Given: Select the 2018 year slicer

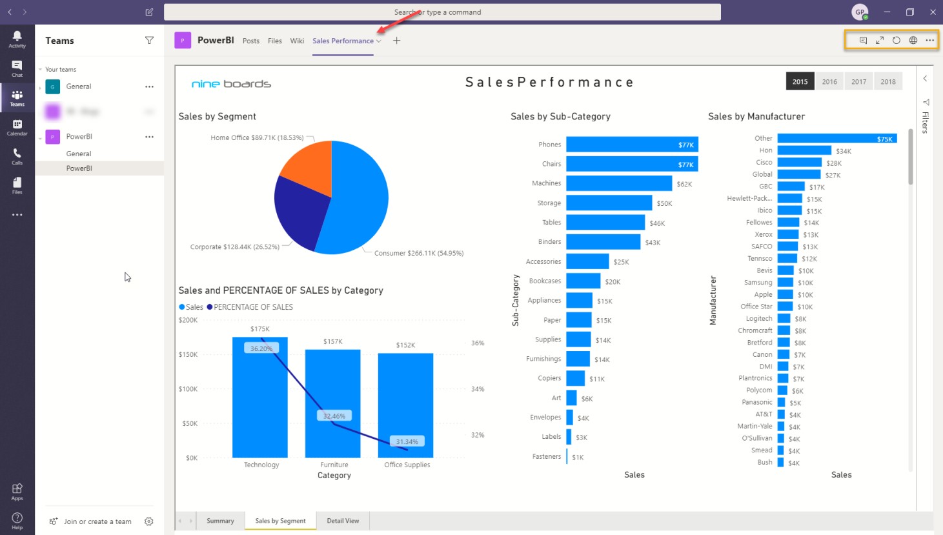Looking at the screenshot, I should (x=888, y=81).
